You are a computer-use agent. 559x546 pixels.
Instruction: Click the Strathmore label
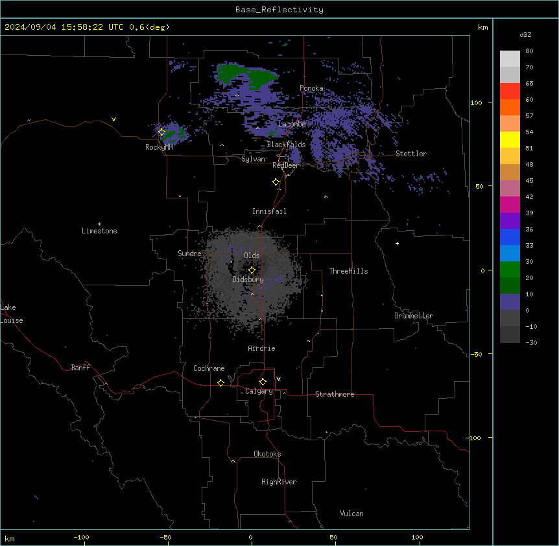tap(335, 394)
